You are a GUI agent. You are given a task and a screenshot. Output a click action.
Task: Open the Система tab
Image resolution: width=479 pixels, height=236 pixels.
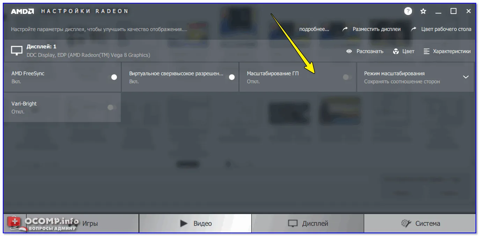420,223
